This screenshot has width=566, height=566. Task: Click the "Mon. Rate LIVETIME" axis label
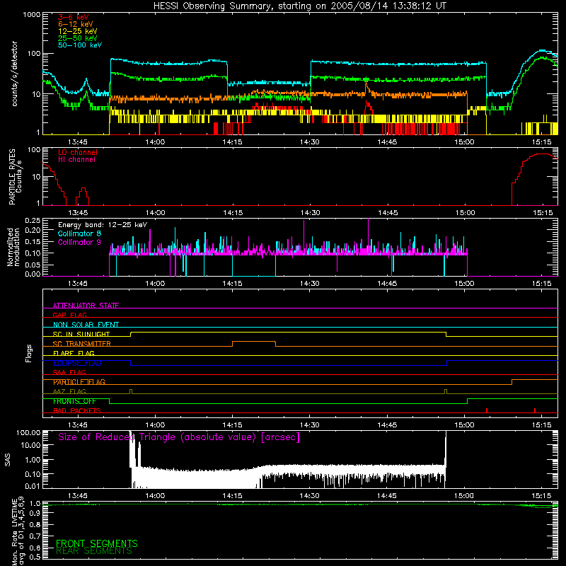tap(18, 531)
